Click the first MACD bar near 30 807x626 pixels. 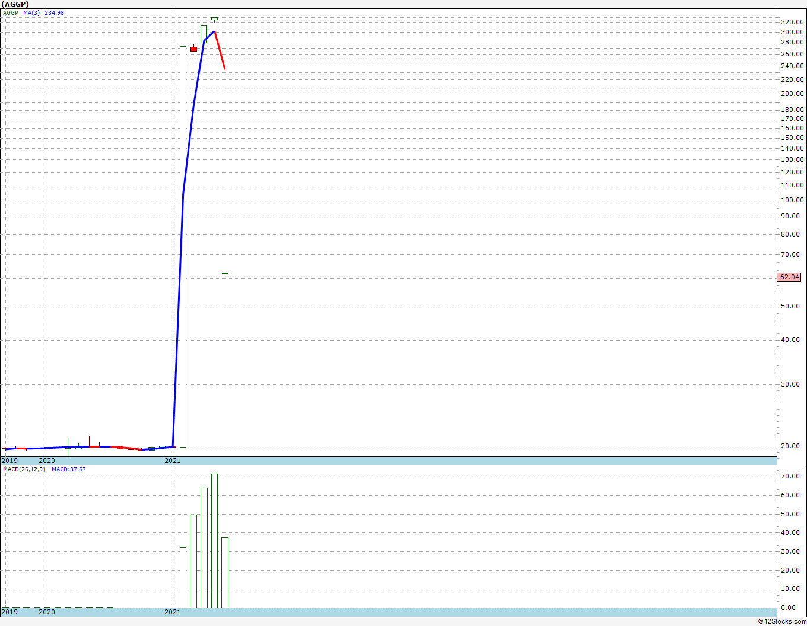pyautogui.click(x=183, y=577)
